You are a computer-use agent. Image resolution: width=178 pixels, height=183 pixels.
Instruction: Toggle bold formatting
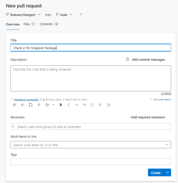pyautogui.click(x=61, y=105)
